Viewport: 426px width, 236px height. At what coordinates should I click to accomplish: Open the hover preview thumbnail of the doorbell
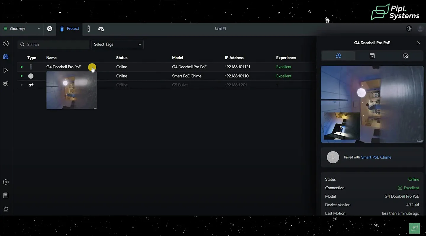[72, 90]
